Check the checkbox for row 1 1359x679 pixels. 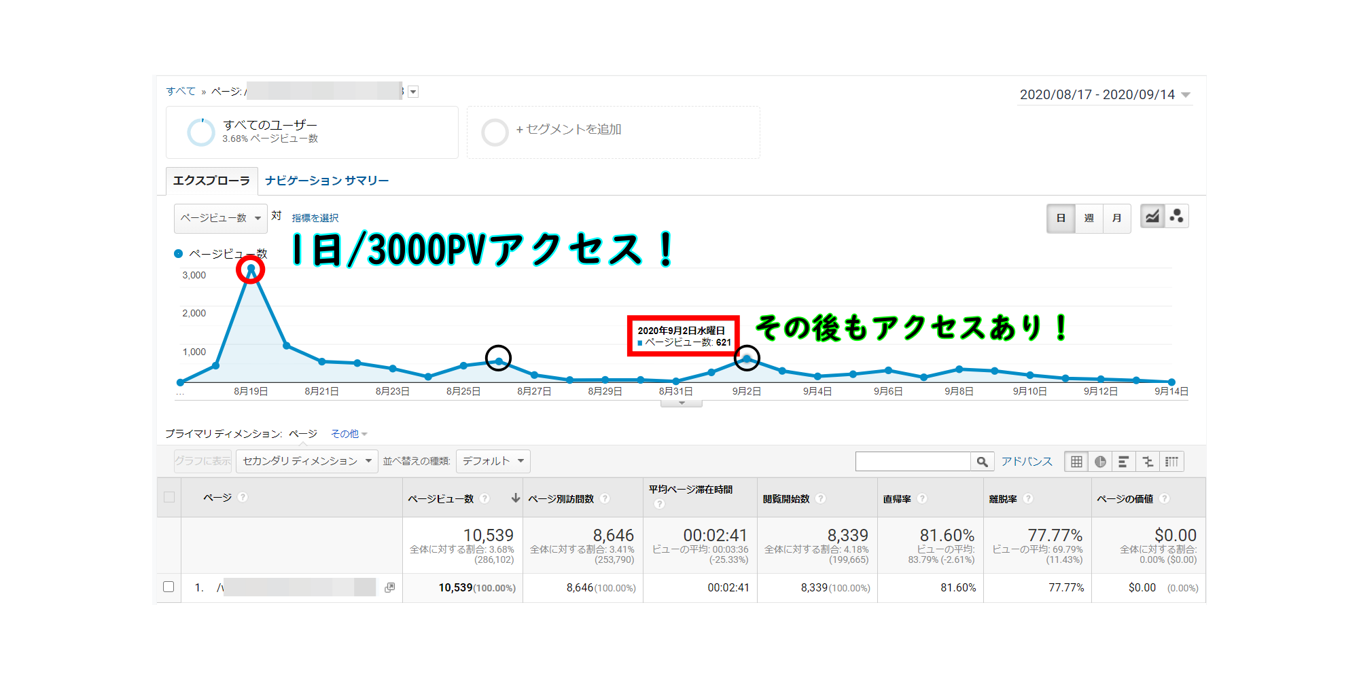[169, 587]
